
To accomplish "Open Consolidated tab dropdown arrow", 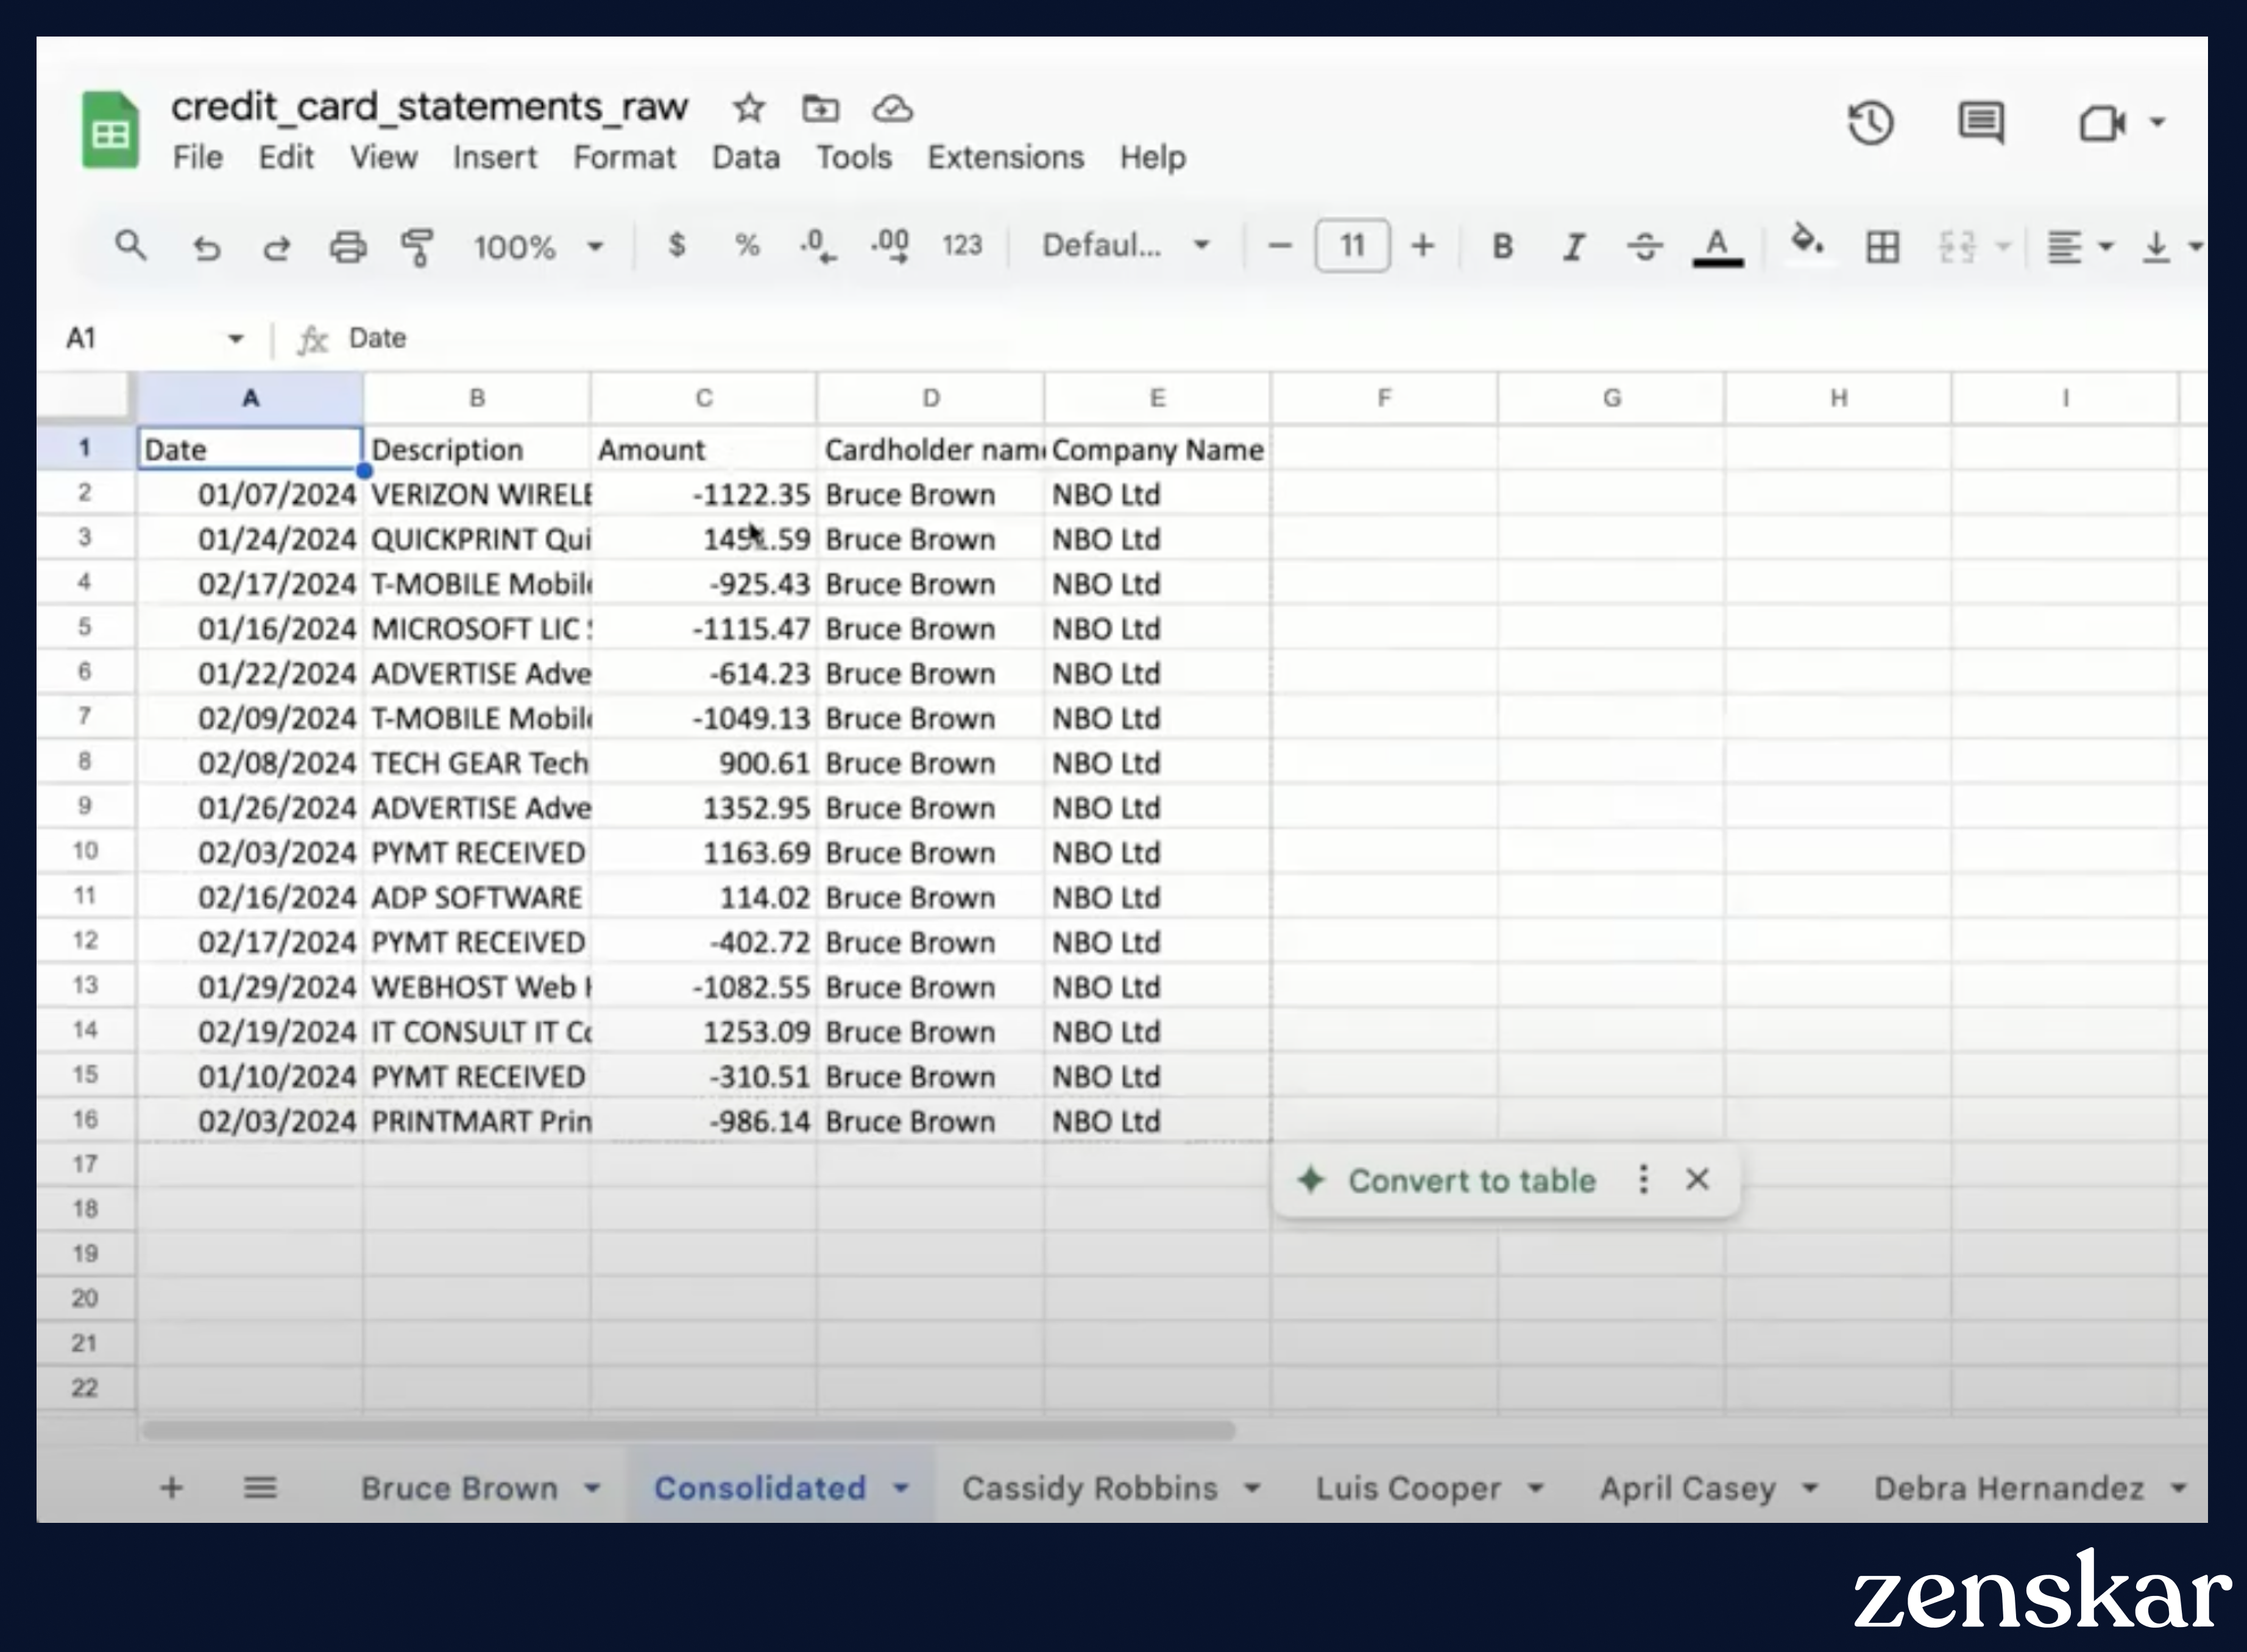I will point(901,1488).
